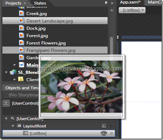This screenshot has width=163, height=140.
Task: Click the Frangipani flowers preview thumbnail
Action: pyautogui.click(x=82, y=87)
